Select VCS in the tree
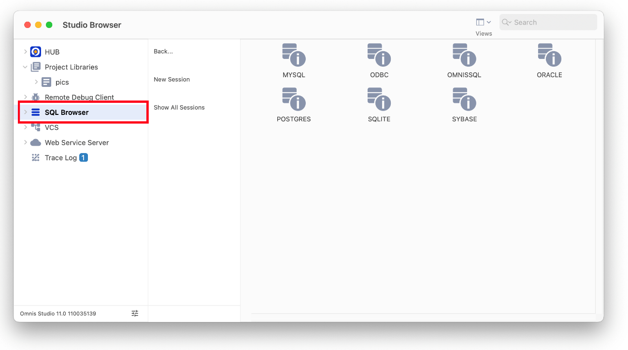The height and width of the screenshot is (350, 628). click(x=52, y=127)
